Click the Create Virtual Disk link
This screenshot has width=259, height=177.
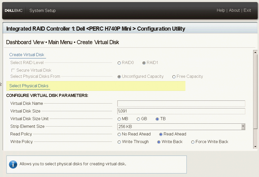[x=27, y=55]
